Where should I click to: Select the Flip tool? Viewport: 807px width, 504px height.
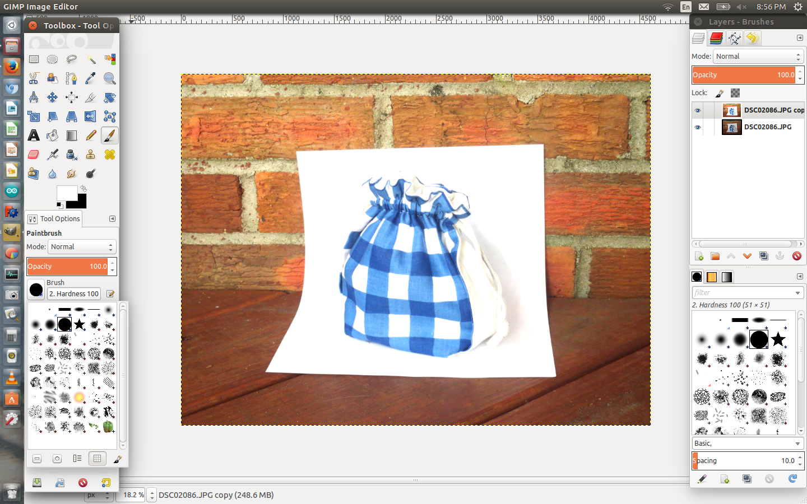(91, 116)
